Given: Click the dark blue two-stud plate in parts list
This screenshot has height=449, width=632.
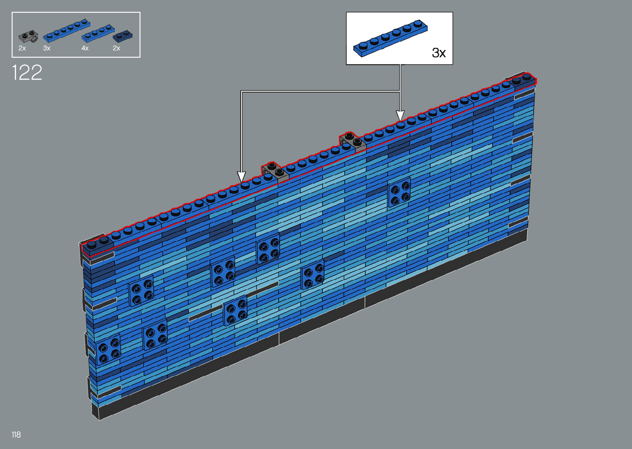Looking at the screenshot, I should [123, 36].
